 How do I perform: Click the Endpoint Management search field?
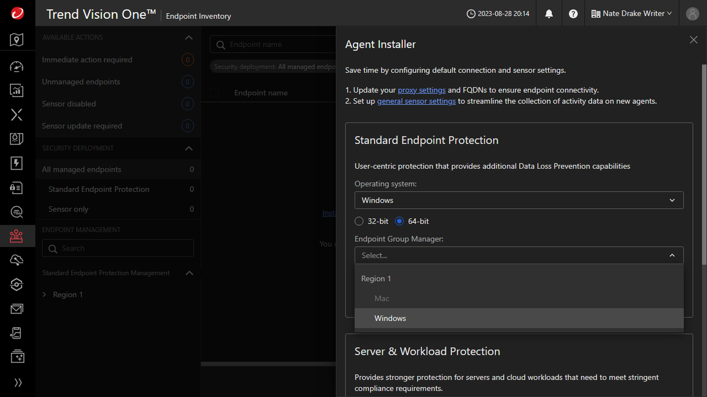tap(118, 248)
